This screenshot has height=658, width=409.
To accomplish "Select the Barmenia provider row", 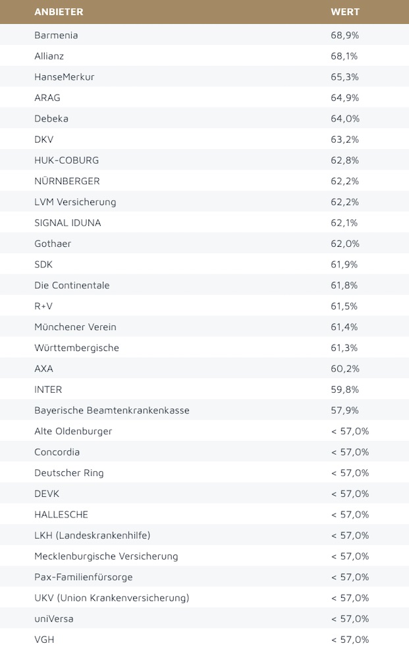I will 56,35.
